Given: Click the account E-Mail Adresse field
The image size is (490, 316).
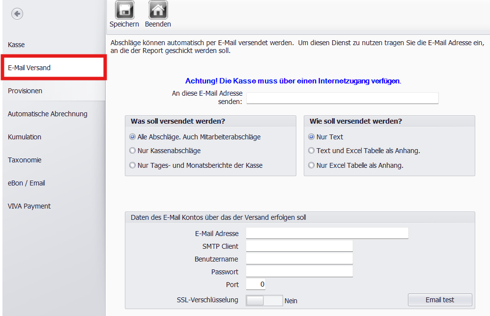Looking at the screenshot, I should coord(327,234).
